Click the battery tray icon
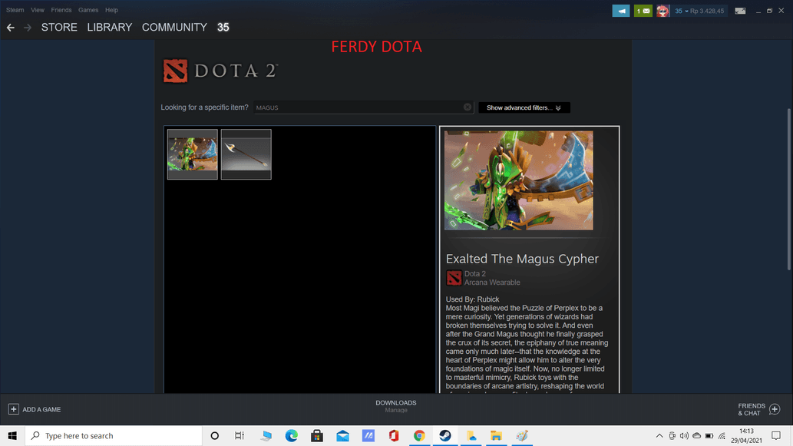793x446 pixels. (709, 435)
